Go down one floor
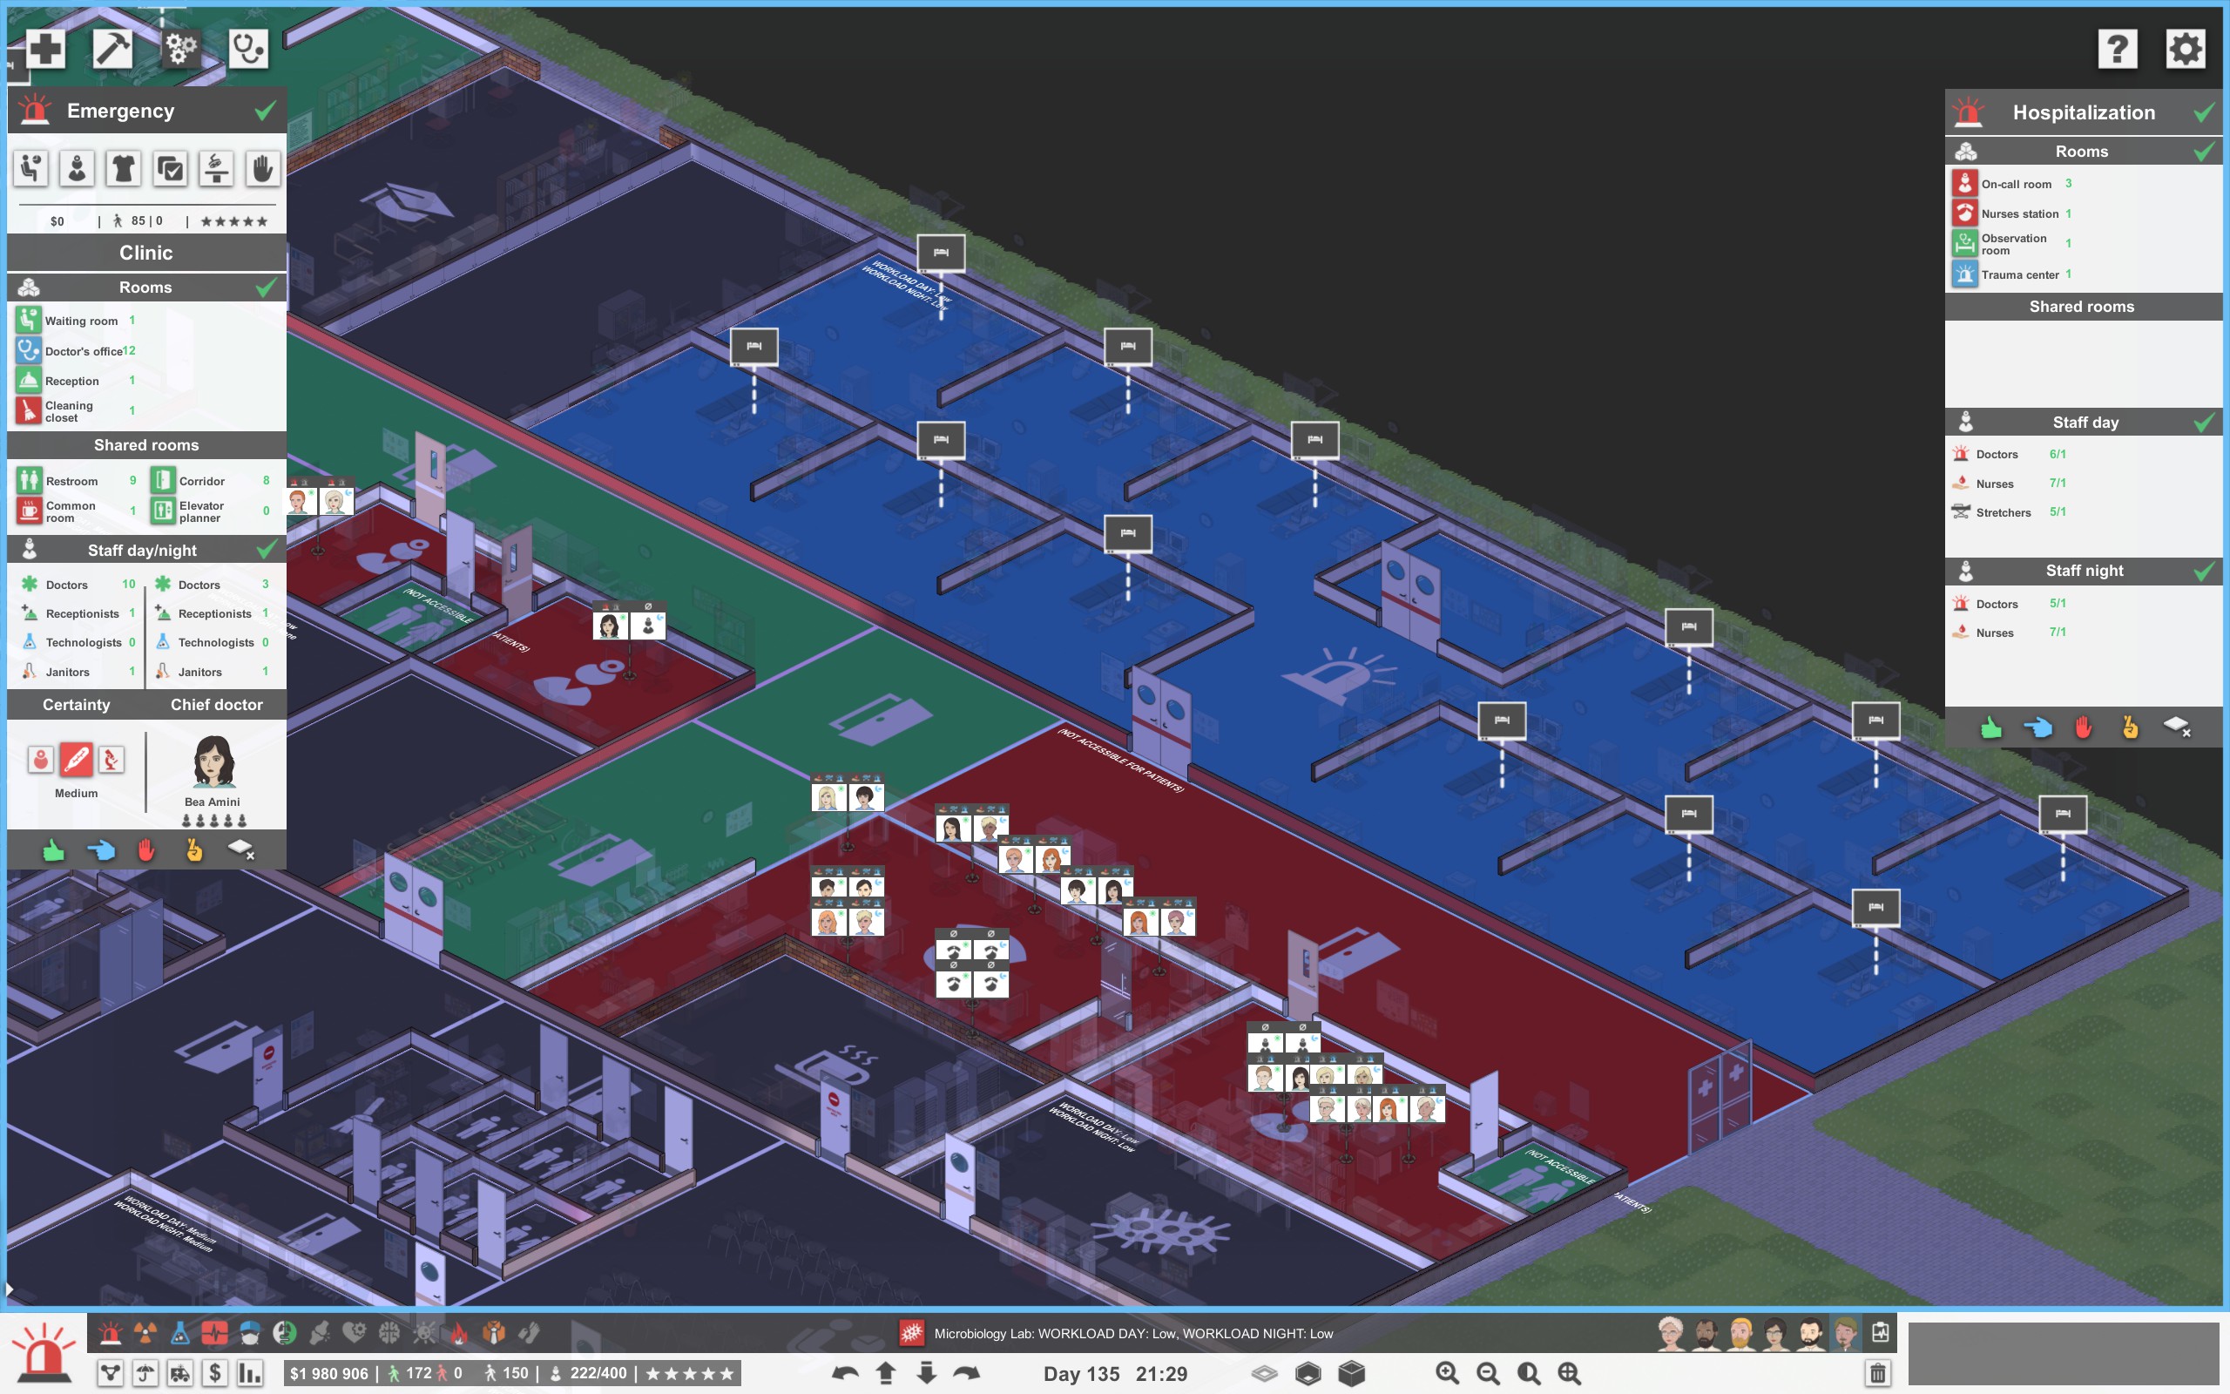2230x1394 pixels. [926, 1373]
